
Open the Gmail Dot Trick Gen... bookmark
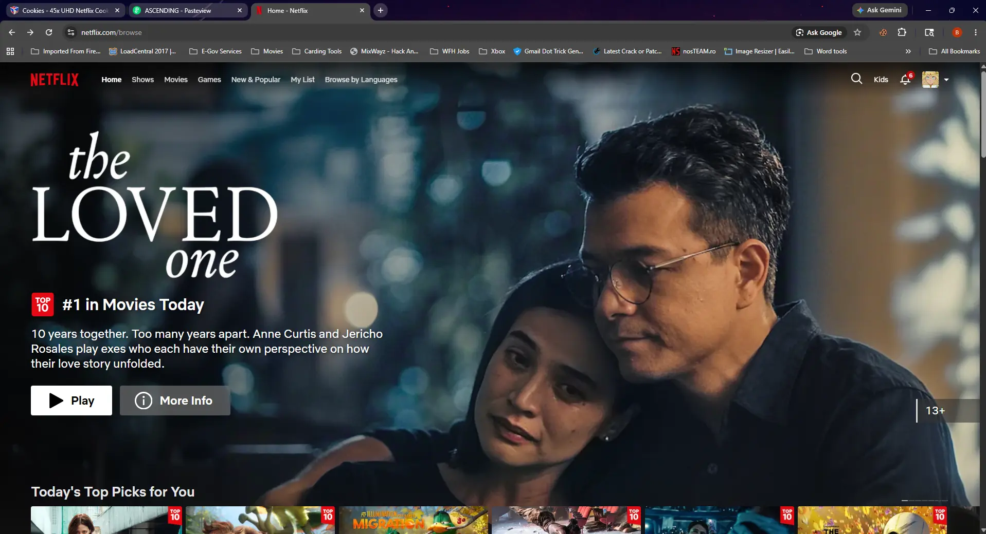[548, 51]
